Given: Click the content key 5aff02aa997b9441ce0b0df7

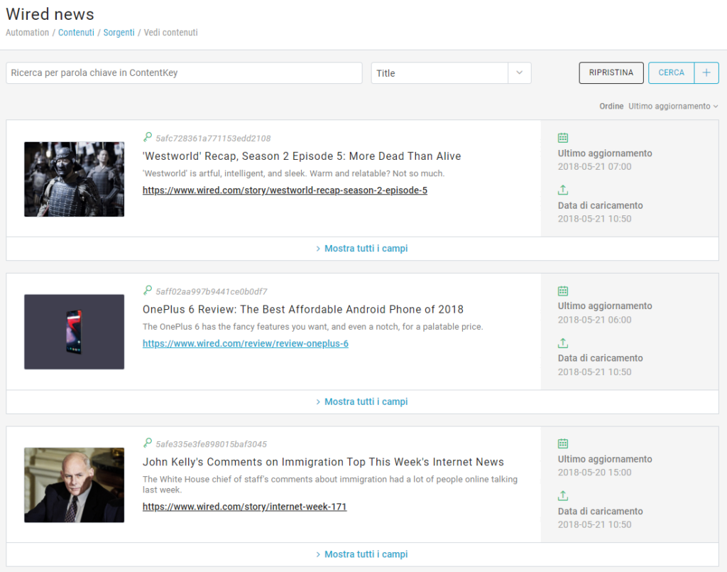Looking at the screenshot, I should click(x=212, y=291).
